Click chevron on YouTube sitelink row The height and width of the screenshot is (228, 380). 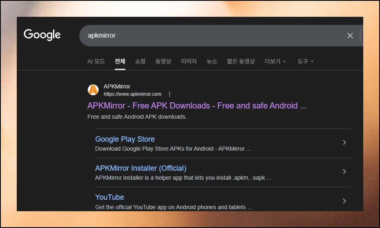click(x=344, y=201)
